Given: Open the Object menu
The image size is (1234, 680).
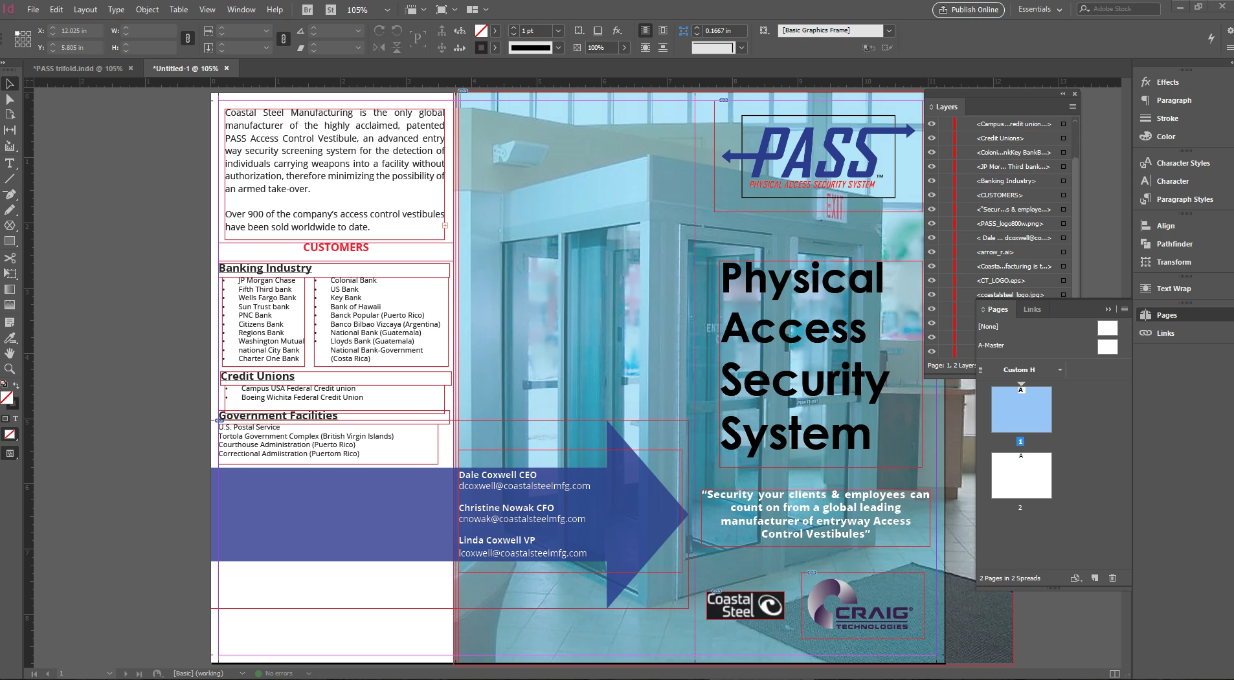Looking at the screenshot, I should [x=147, y=10].
